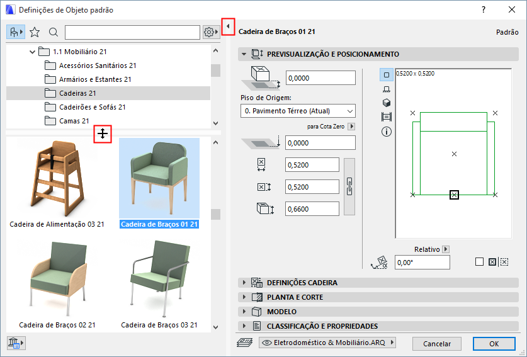Click the width dimension field 0,5200
This screenshot has width=527, height=357.
[312, 165]
